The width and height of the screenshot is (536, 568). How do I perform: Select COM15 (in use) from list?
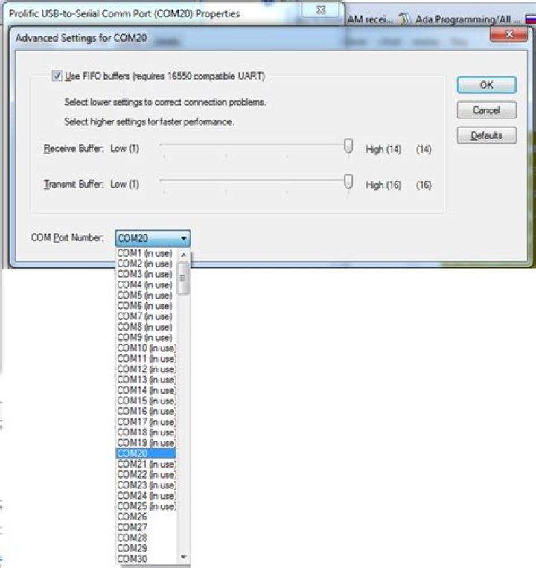click(x=147, y=401)
